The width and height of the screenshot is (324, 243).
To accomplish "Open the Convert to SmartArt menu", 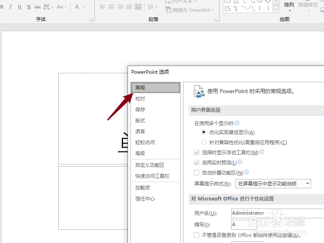I will click(x=189, y=10).
